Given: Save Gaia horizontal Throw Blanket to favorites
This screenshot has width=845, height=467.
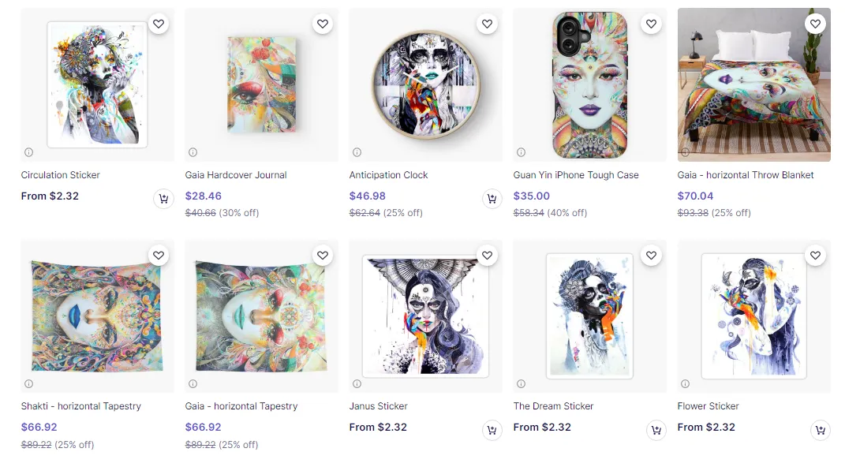Looking at the screenshot, I should tap(815, 24).
